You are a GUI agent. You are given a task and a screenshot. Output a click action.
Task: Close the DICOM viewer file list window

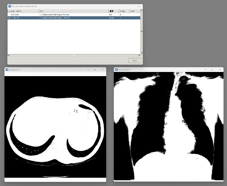tap(139, 6)
